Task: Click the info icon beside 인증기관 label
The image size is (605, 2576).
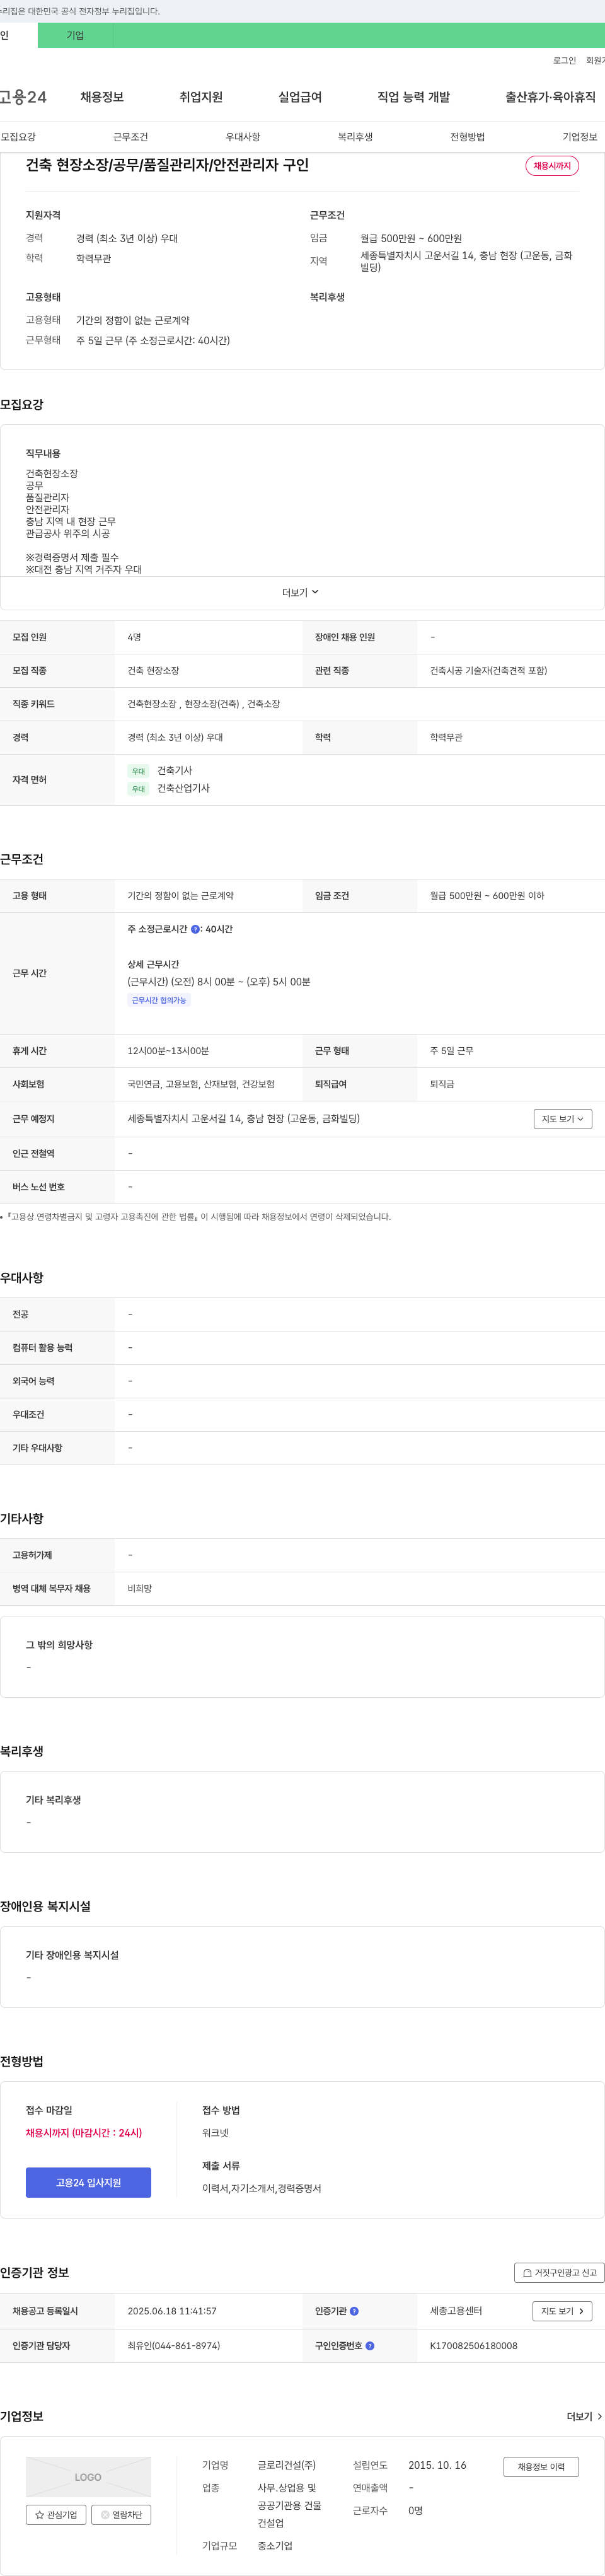Action: 354,2311
